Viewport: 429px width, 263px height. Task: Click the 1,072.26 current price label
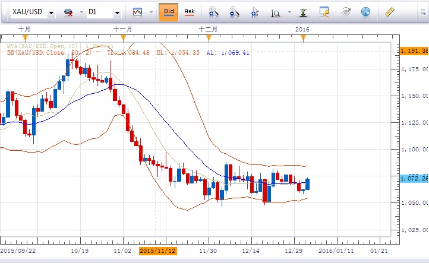pyautogui.click(x=414, y=179)
